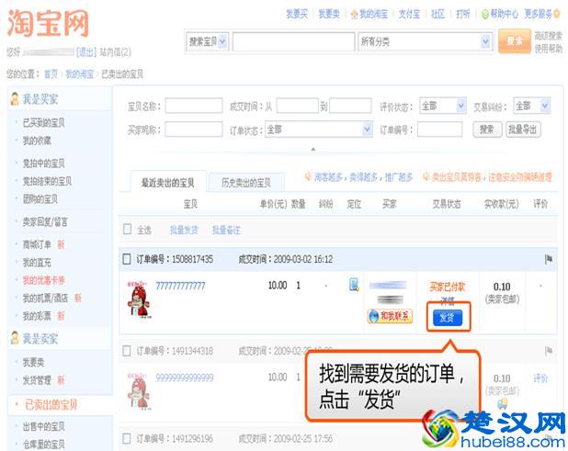Screen dimensions: 568x451
Task: Click the orange 搜索 button
Action: coord(515,41)
